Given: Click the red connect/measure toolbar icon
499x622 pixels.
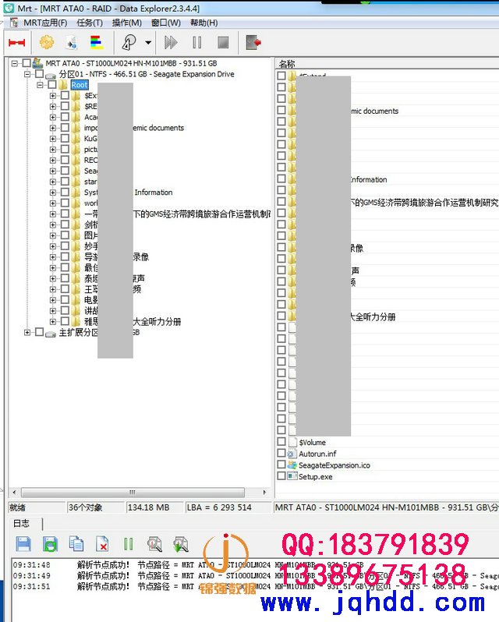Looking at the screenshot, I should click(x=16, y=42).
